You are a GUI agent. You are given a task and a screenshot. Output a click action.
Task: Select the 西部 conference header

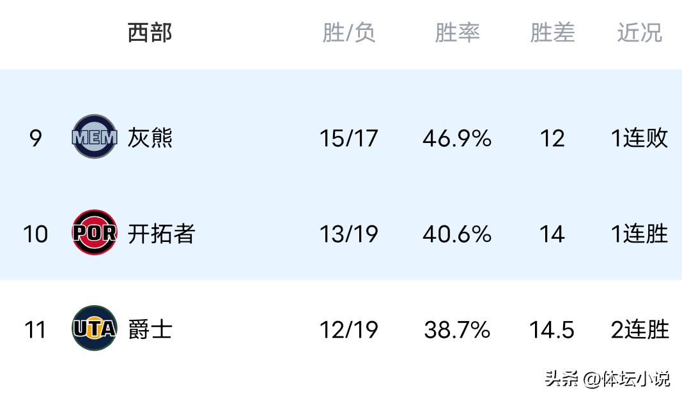point(150,33)
